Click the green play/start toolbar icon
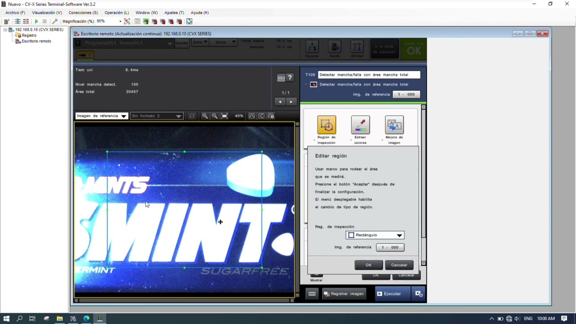Viewport: 576px width, 324px height. [36, 21]
